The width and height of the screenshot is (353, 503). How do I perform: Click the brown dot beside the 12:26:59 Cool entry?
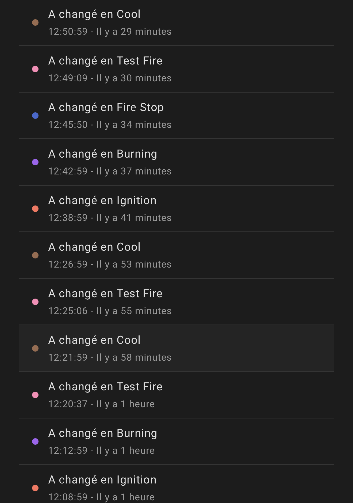(35, 255)
